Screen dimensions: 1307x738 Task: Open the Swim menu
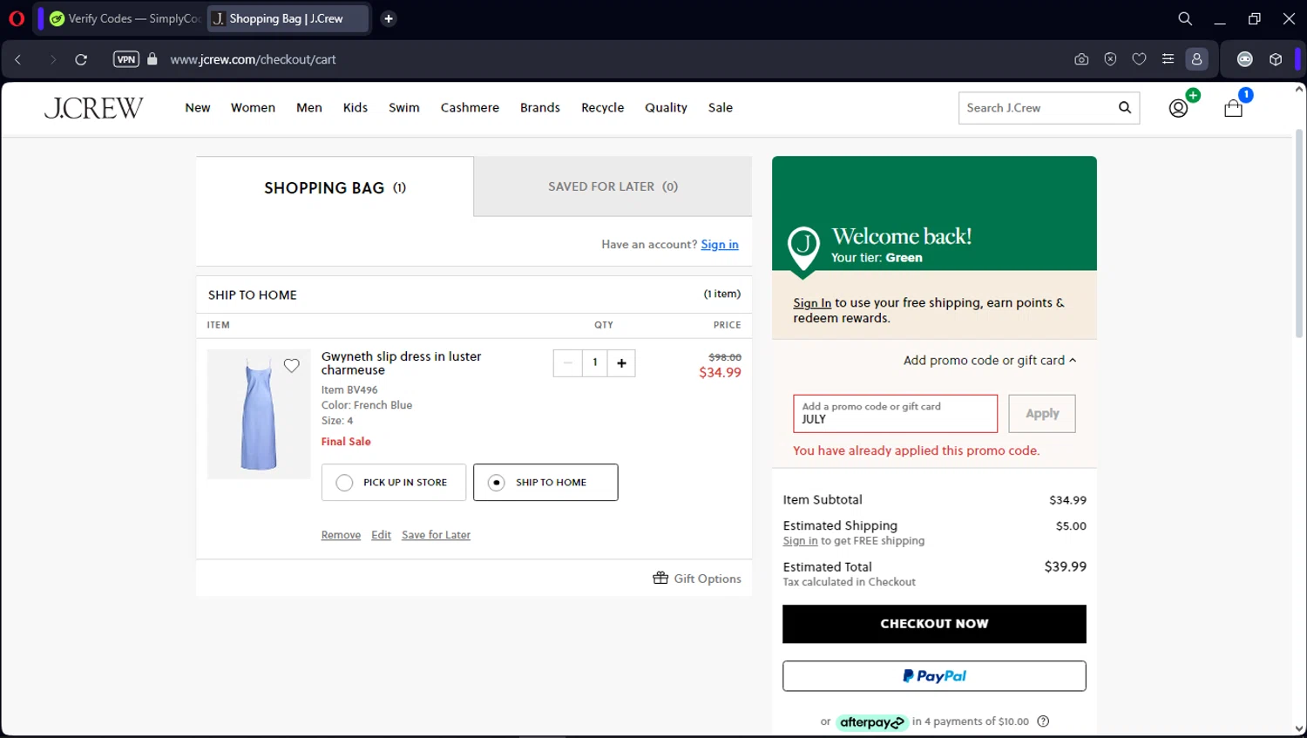click(404, 108)
